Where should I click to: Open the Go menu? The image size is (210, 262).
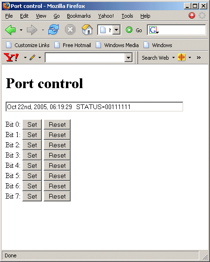click(57, 16)
